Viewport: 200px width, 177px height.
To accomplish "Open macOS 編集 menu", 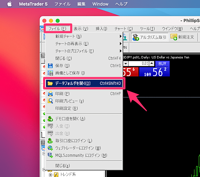I will [x=81, y=4].
